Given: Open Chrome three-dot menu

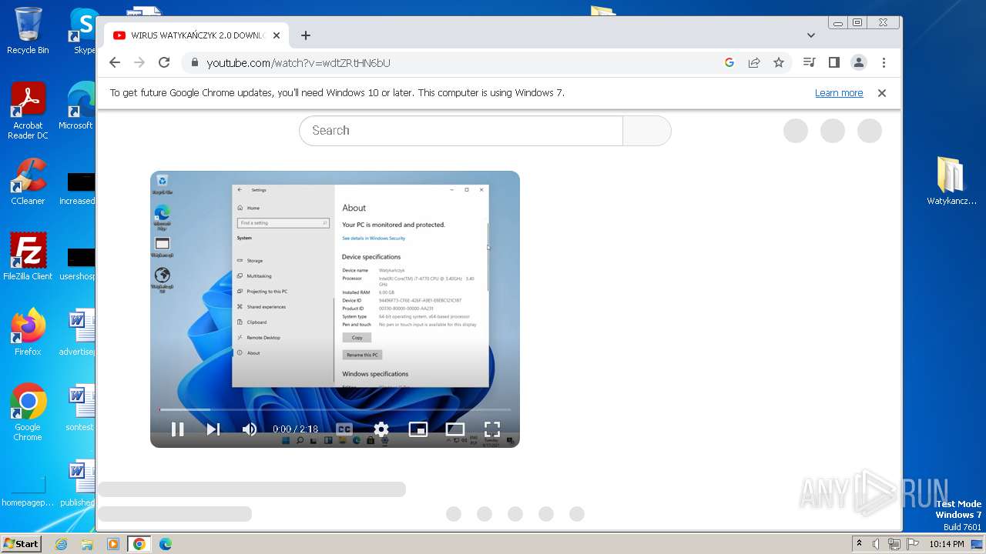Looking at the screenshot, I should tap(884, 62).
